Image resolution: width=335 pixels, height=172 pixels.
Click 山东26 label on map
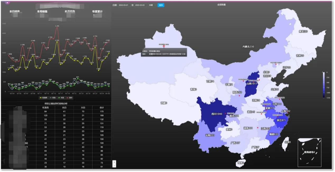275,89
